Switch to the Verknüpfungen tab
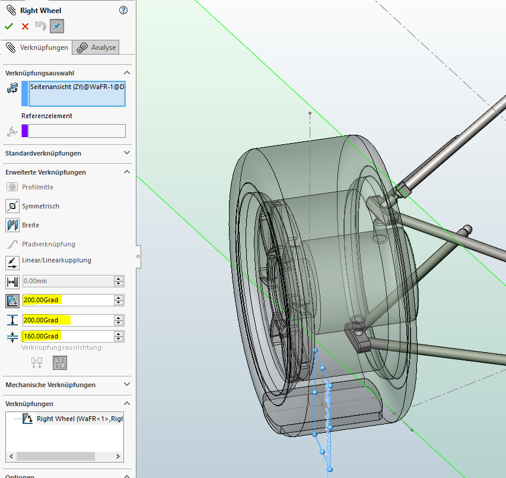506x478 pixels. coord(37,48)
